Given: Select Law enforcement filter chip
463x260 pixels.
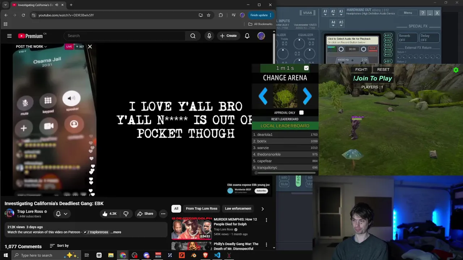Looking at the screenshot, I should pyautogui.click(x=238, y=209).
